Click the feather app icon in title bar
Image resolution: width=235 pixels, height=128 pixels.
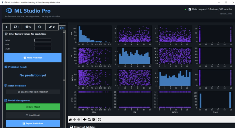2,2
